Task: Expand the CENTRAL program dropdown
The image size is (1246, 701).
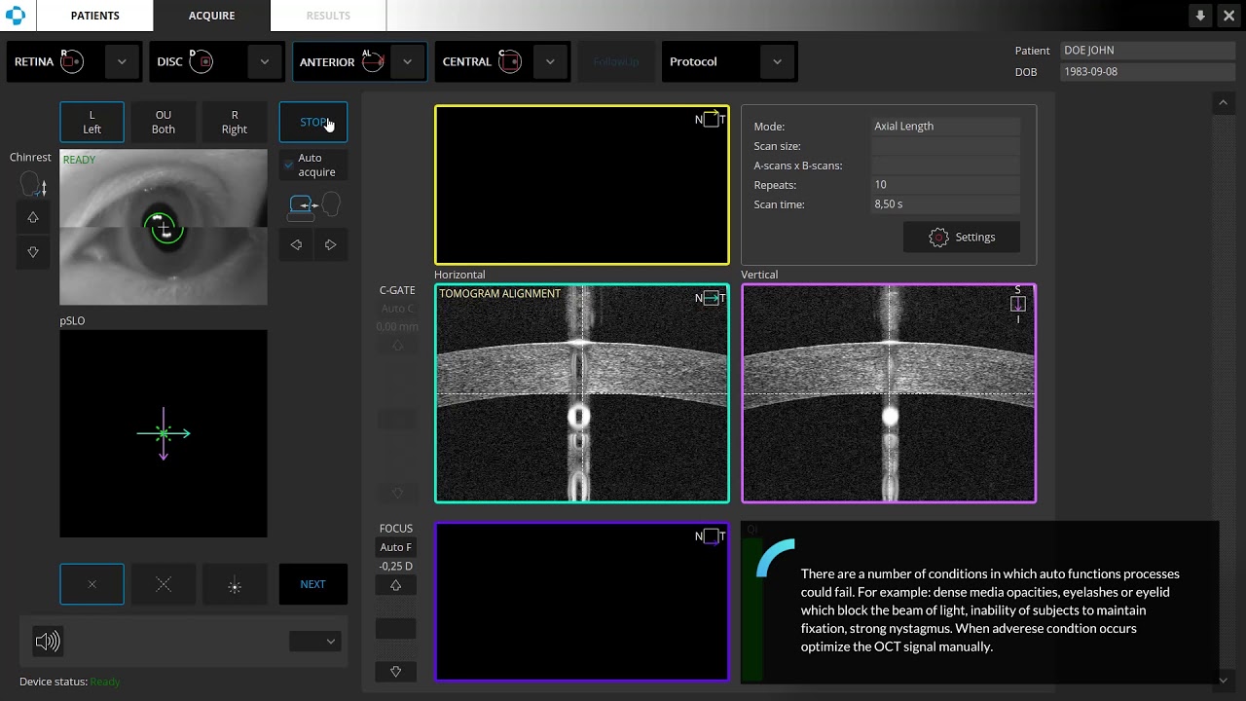Action: click(x=550, y=61)
